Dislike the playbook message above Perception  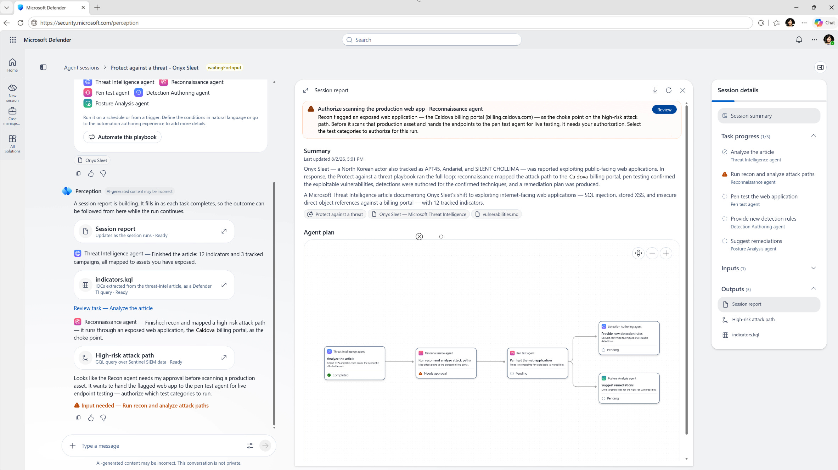tap(103, 173)
